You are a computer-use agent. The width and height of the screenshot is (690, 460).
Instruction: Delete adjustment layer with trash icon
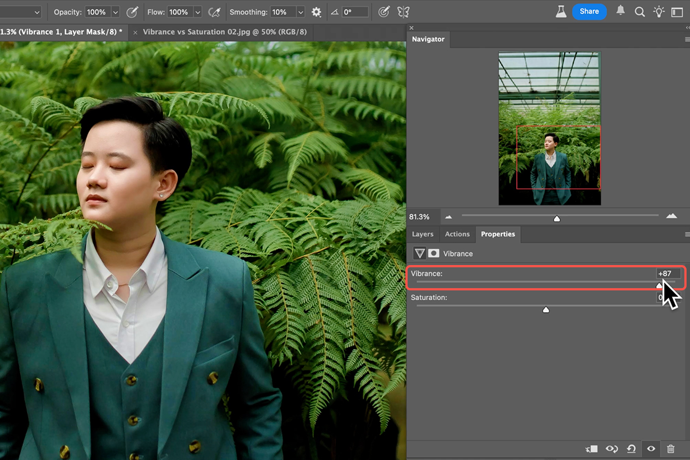pos(670,448)
